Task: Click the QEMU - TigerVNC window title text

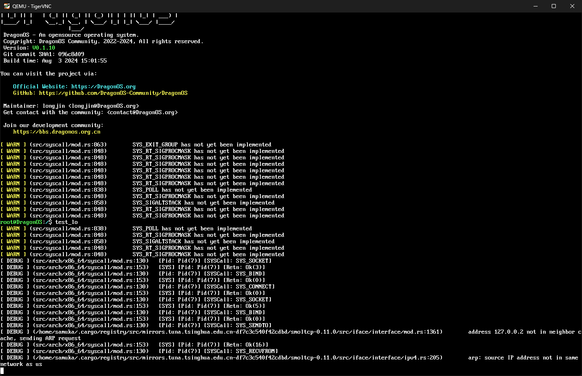Action: tap(32, 6)
